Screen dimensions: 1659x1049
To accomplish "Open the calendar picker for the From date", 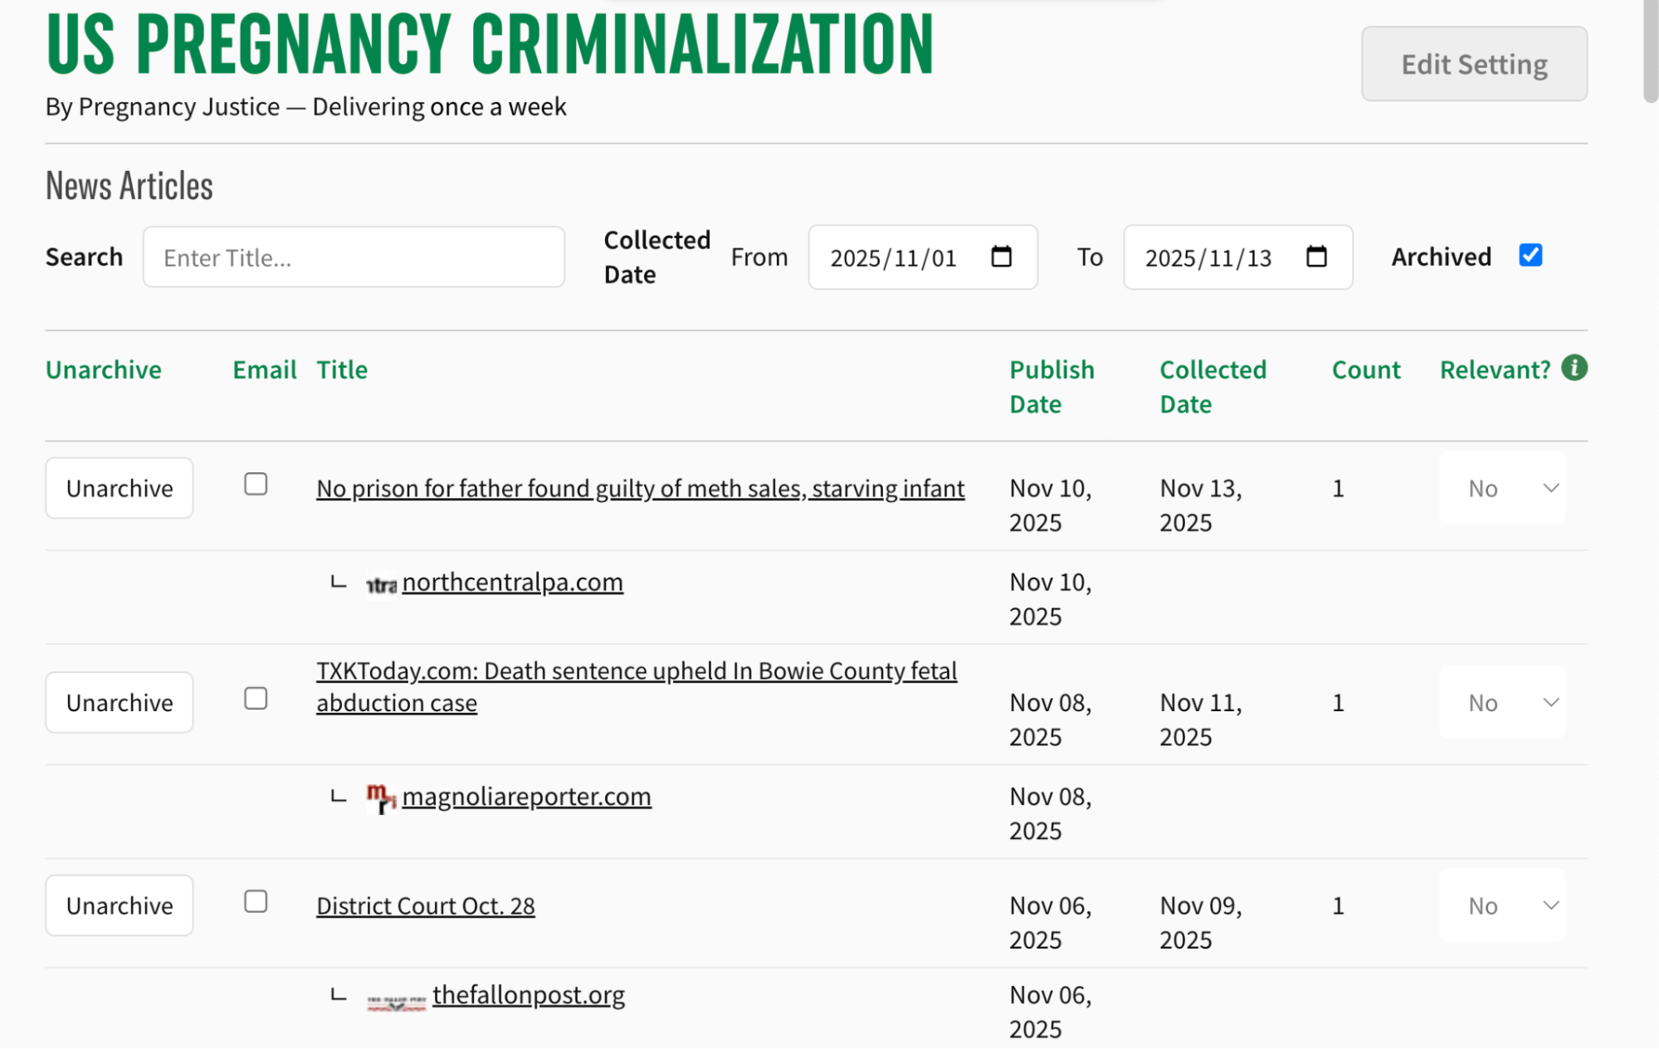I will pos(1001,257).
